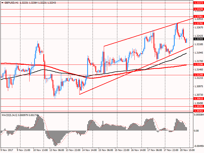Click the 17 Nov 22:00 time label

pyautogui.click(x=171, y=150)
